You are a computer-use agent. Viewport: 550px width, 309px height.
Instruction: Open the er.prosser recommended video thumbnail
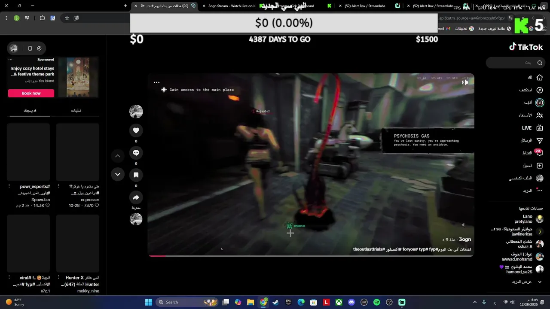pos(78,152)
